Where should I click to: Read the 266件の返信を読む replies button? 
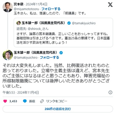pyautogui.click(x=58, y=109)
